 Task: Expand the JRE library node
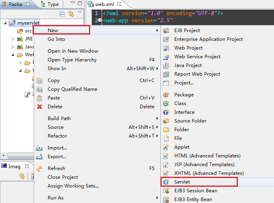coord(13,39)
